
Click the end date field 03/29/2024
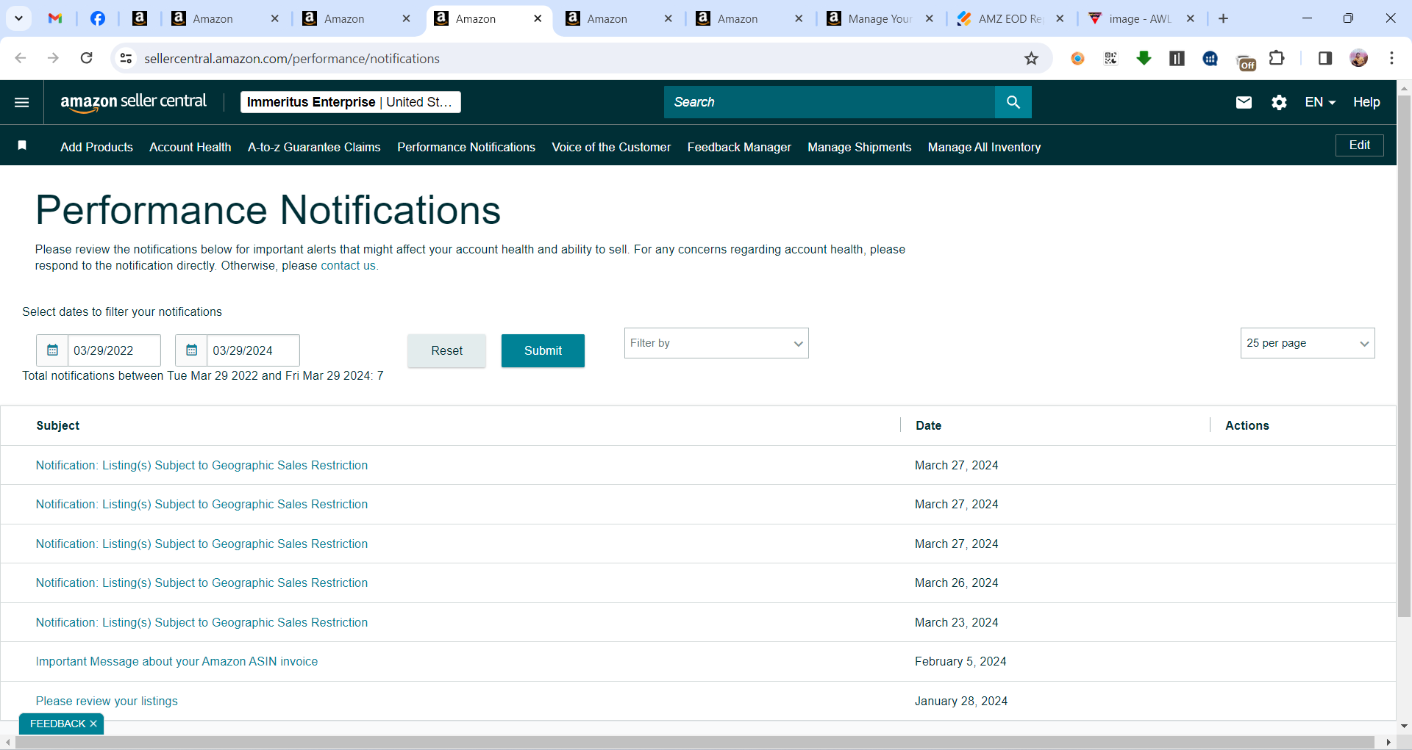(x=253, y=350)
